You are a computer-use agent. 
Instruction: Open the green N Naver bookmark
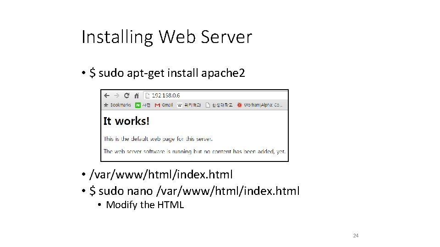(x=143, y=105)
